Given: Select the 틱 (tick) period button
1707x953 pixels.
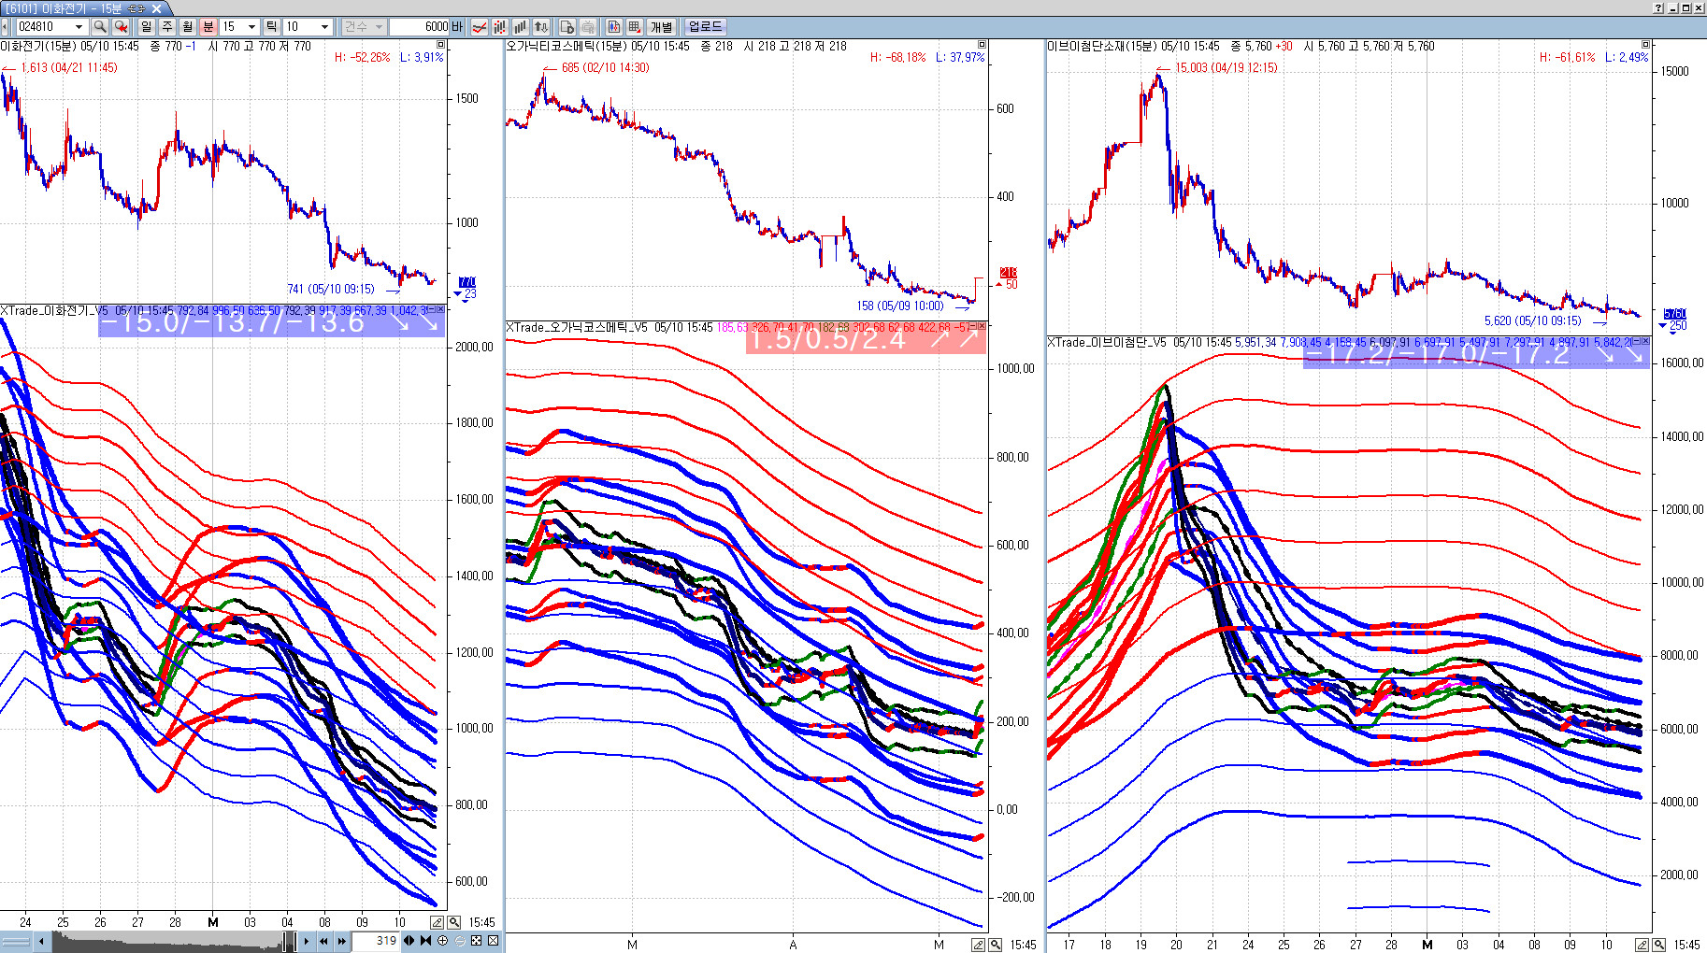Looking at the screenshot, I should pos(272,27).
